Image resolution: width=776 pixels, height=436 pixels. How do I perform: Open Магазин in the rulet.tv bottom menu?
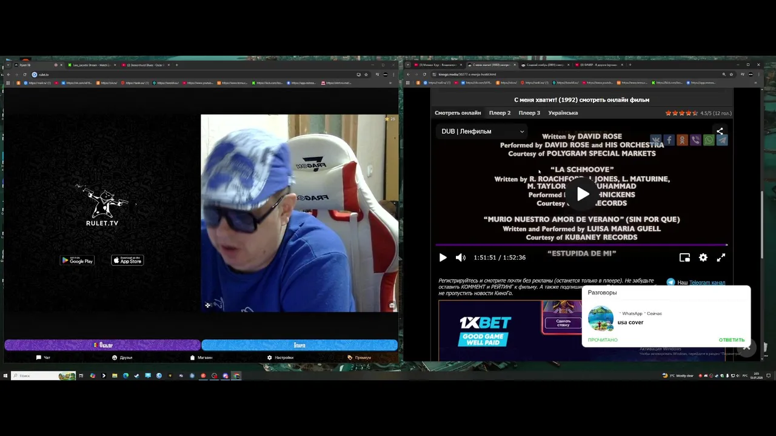tap(201, 358)
